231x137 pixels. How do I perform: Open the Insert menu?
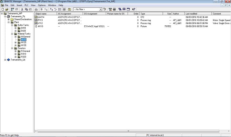tap(19, 5)
